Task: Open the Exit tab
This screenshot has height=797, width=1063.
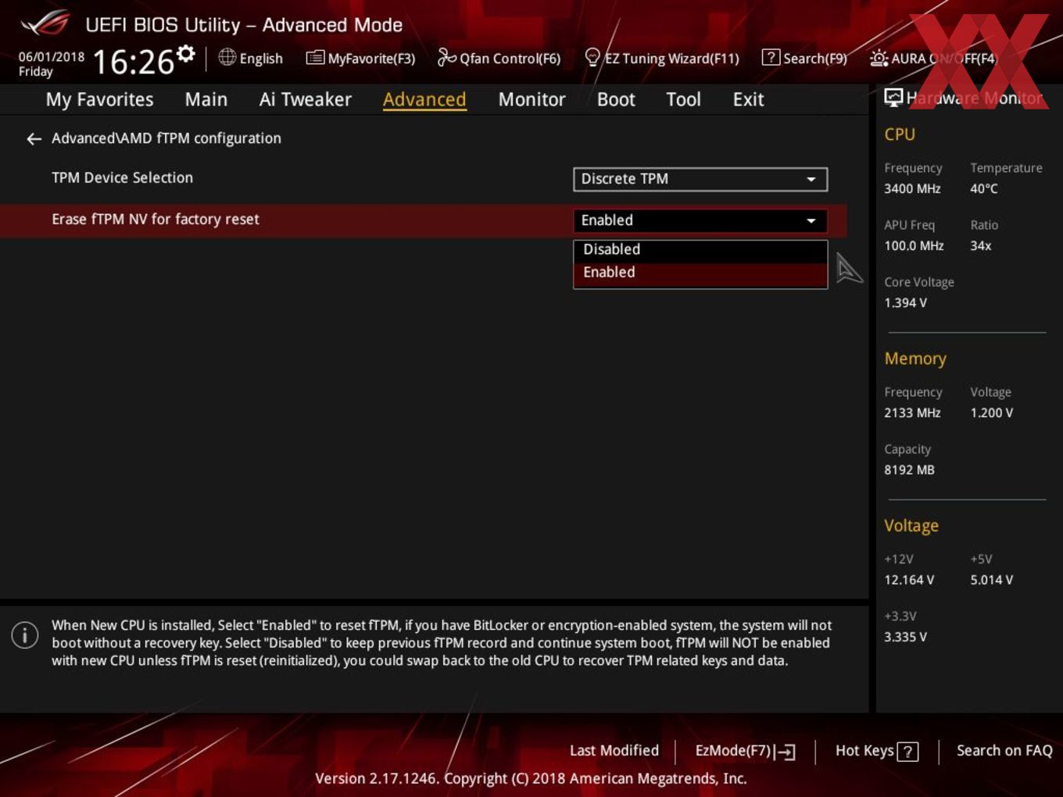Action: pos(748,100)
